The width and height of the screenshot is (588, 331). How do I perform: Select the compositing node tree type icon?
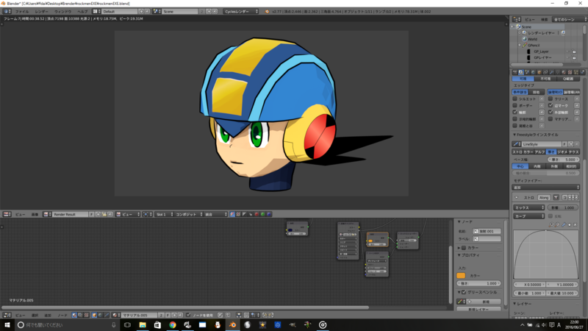tap(80, 315)
